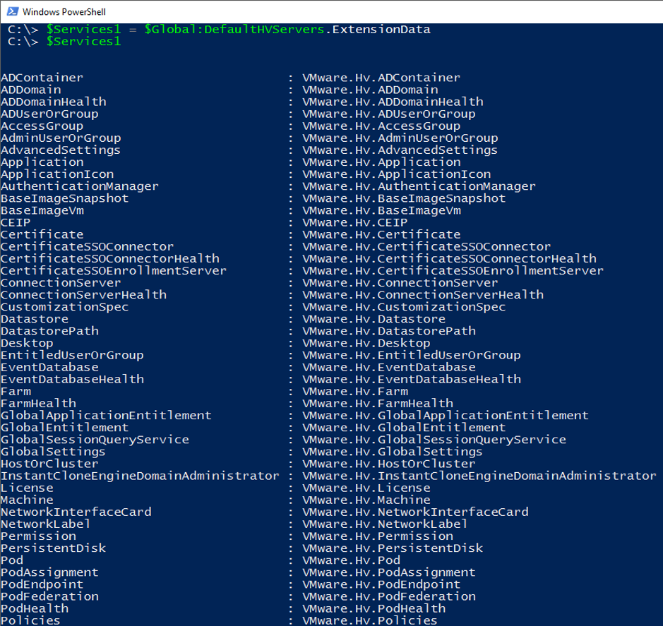Click the 'Desktop' property name

point(27,343)
